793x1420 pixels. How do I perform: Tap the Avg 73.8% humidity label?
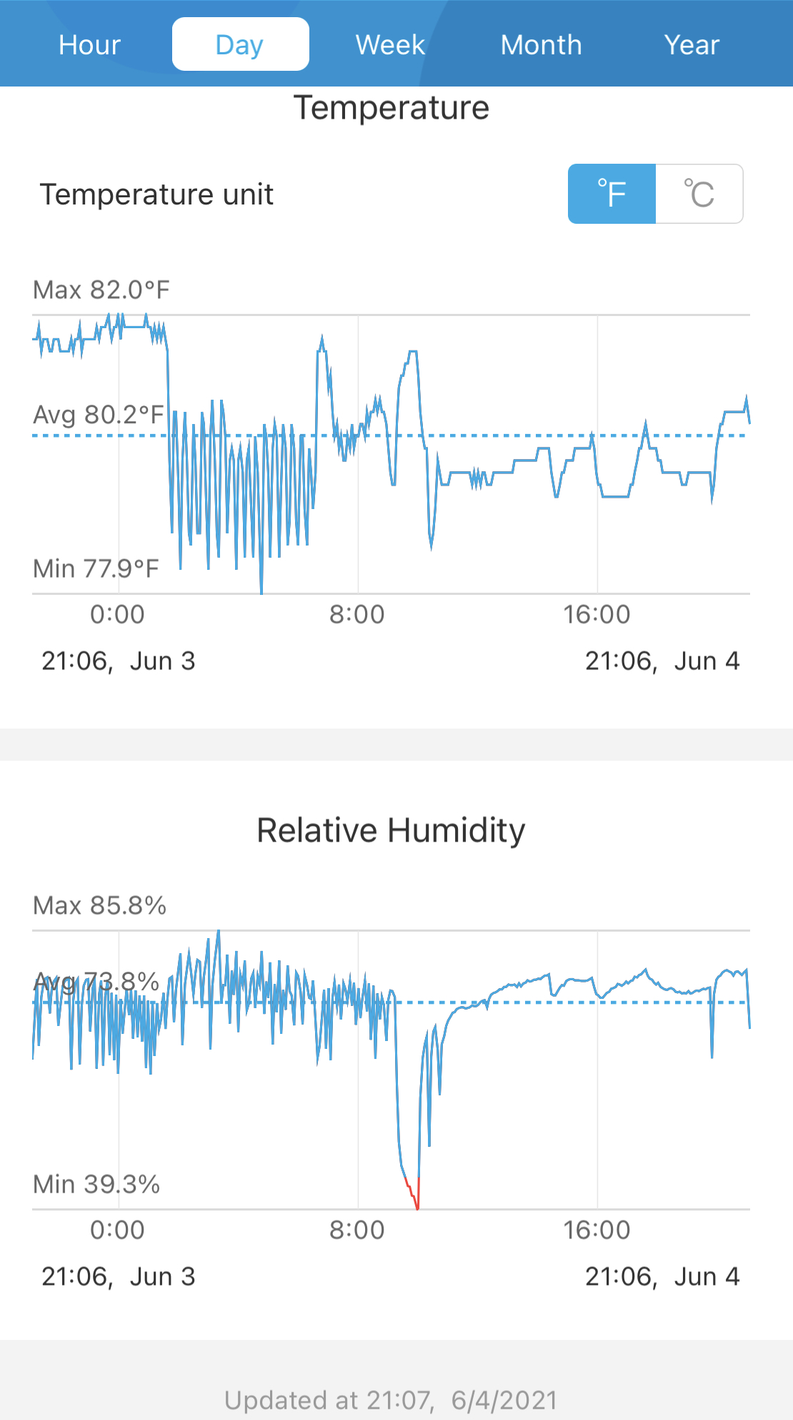[96, 982]
